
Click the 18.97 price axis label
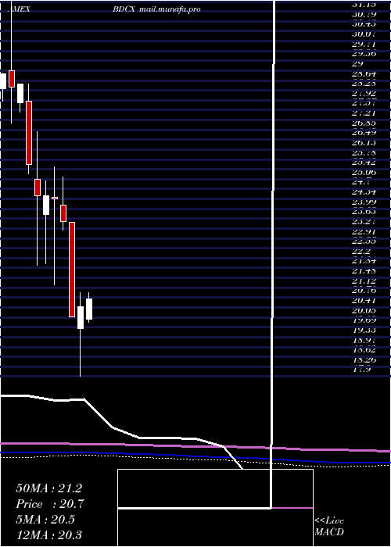[x=364, y=340]
